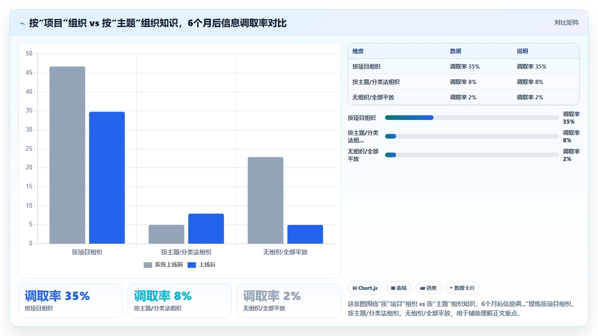
Task: Click x-axis label 按项目组织 under chart
Action: pyautogui.click(x=87, y=252)
